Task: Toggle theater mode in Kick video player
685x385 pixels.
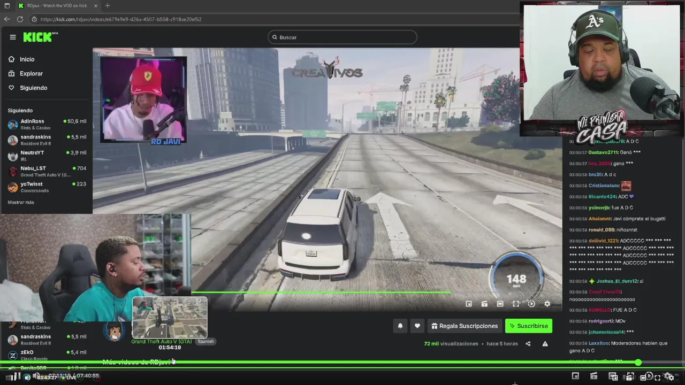Action: 500,304
